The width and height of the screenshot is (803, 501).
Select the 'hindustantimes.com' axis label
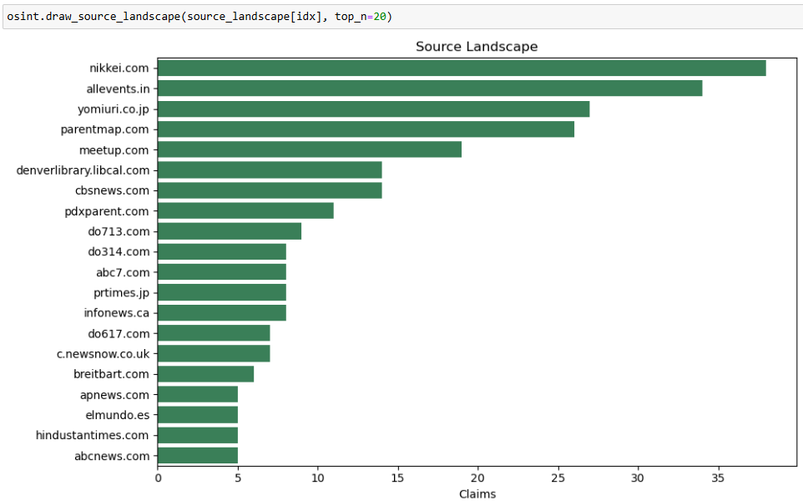coord(92,435)
